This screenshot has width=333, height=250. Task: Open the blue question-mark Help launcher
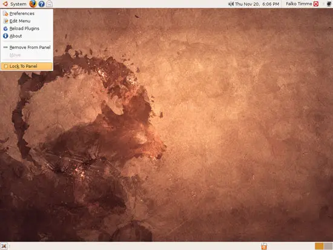(41, 4)
